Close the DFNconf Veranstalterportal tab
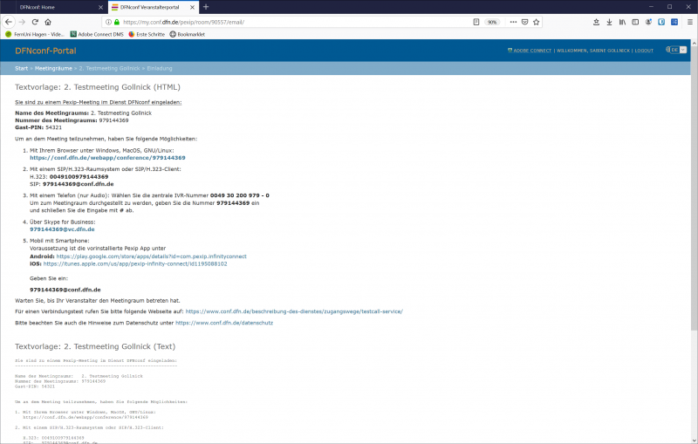This screenshot has height=444, width=698. [x=192, y=7]
